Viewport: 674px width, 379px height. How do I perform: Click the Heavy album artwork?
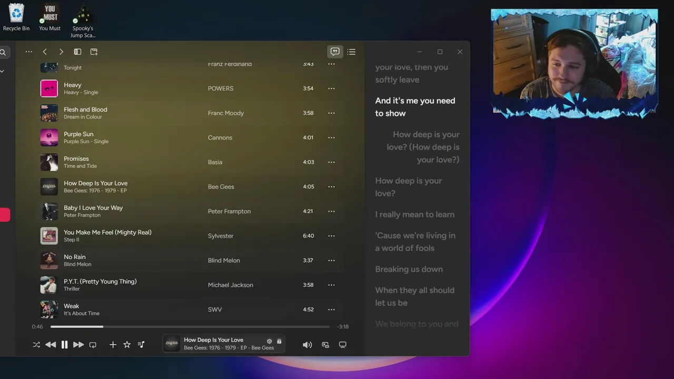click(49, 88)
